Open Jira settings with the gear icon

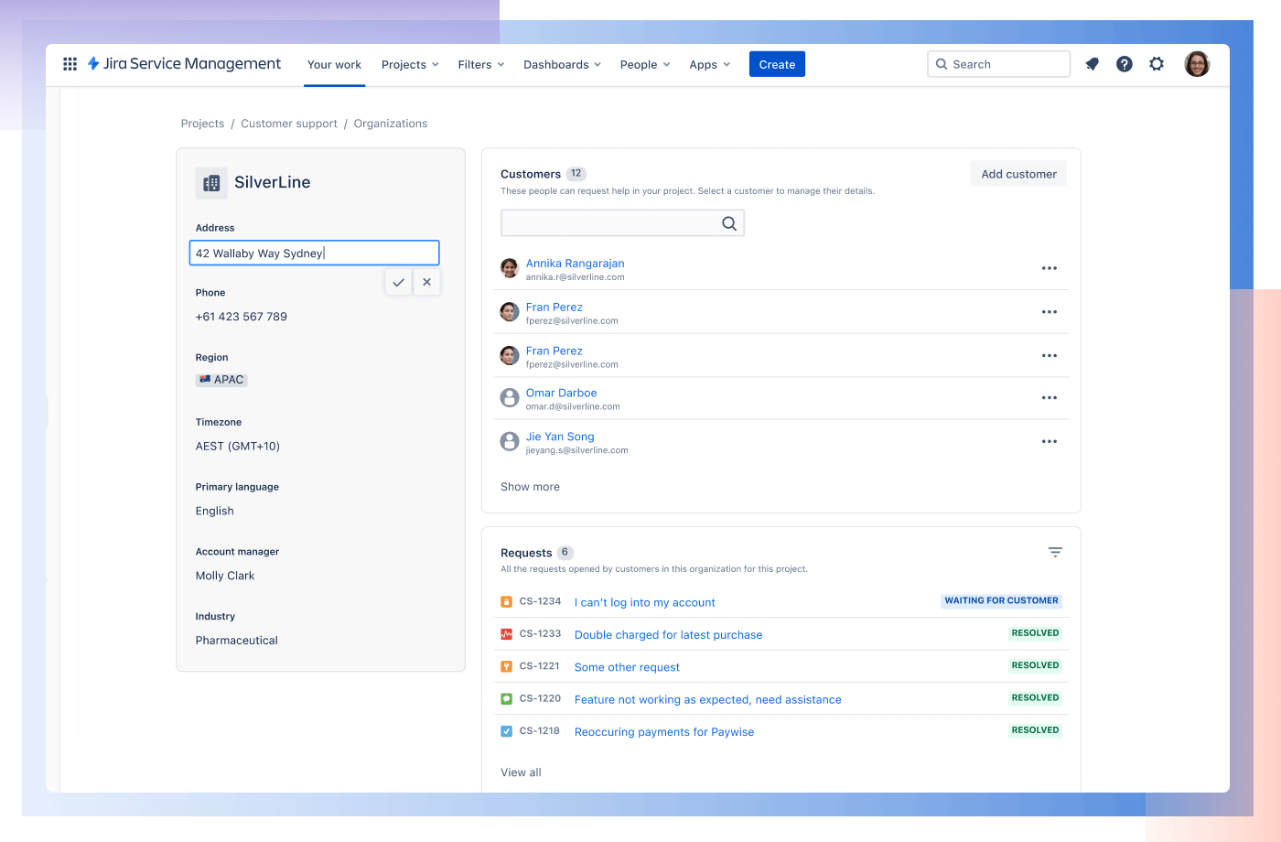(x=1156, y=64)
